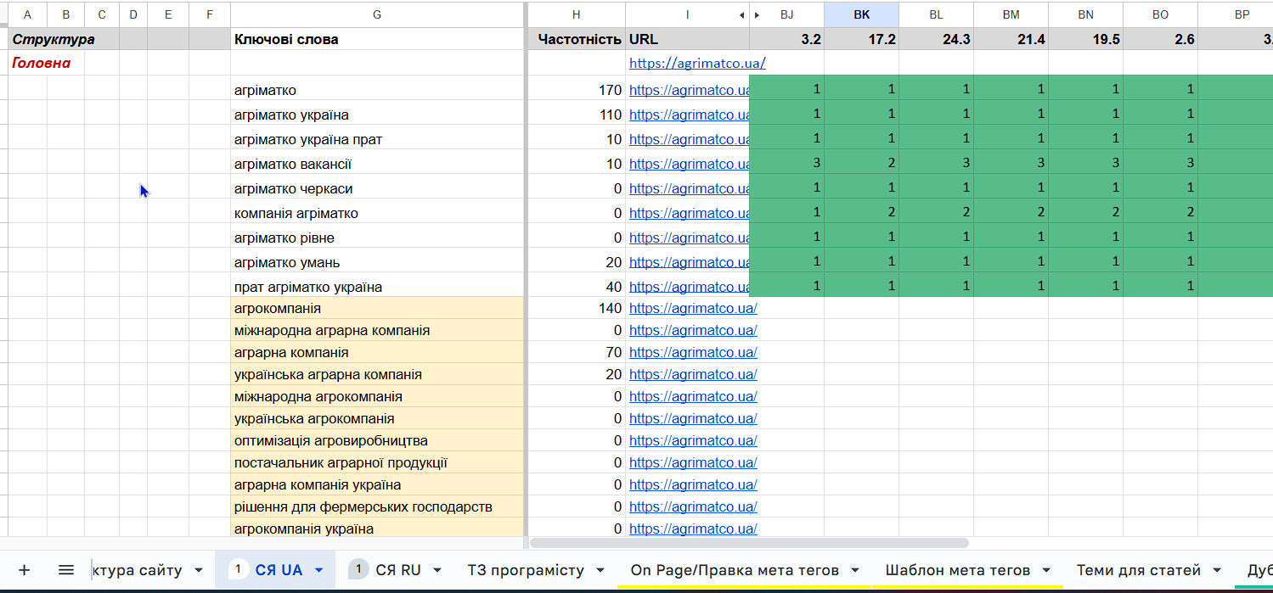
Task: Select keyword cell прат агріматко україна
Action: click(x=377, y=287)
